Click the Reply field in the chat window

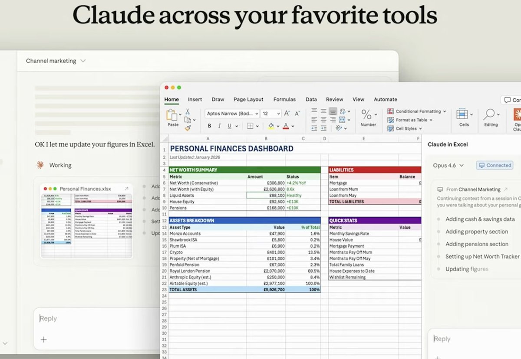98,319
